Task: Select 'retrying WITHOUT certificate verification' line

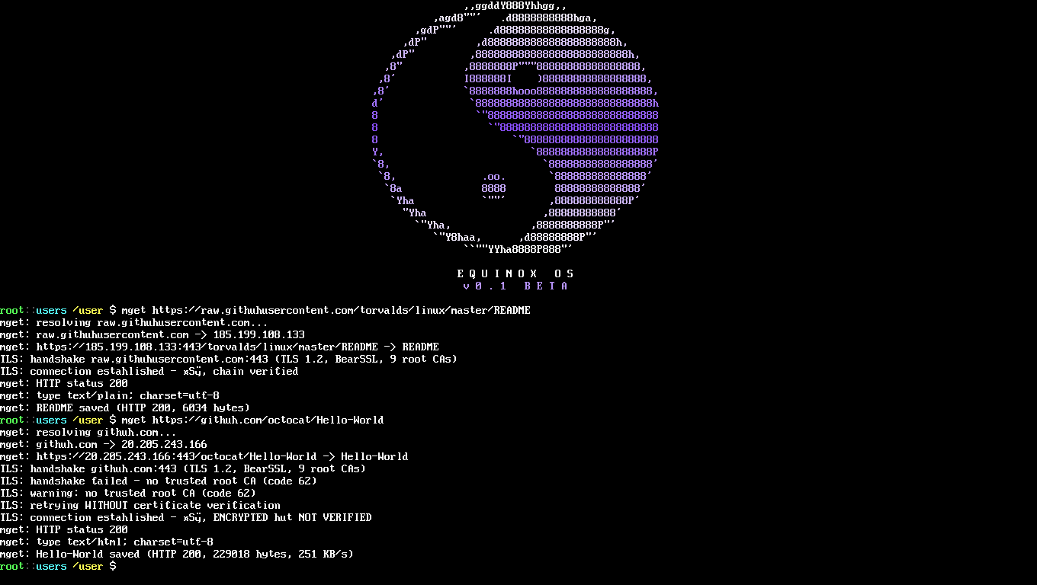Action: point(140,505)
